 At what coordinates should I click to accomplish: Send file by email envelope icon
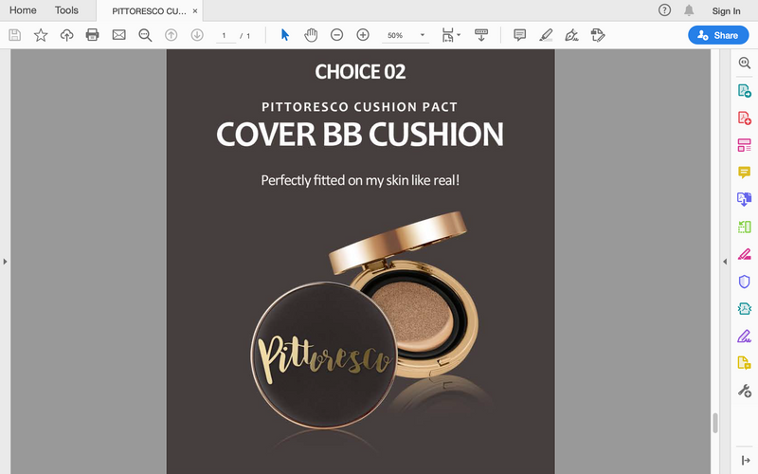point(119,35)
